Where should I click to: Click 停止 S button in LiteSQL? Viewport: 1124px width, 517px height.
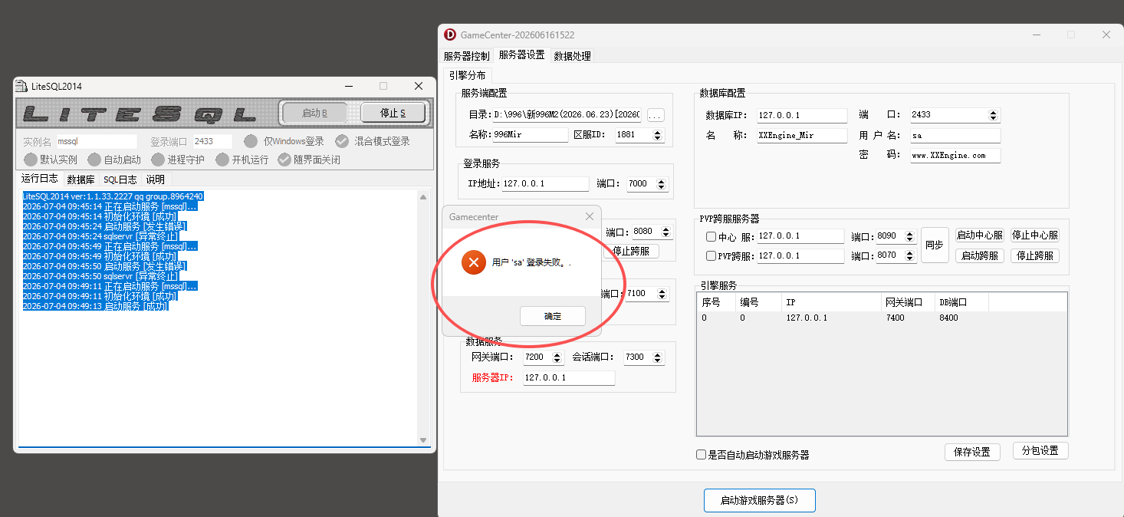point(393,113)
